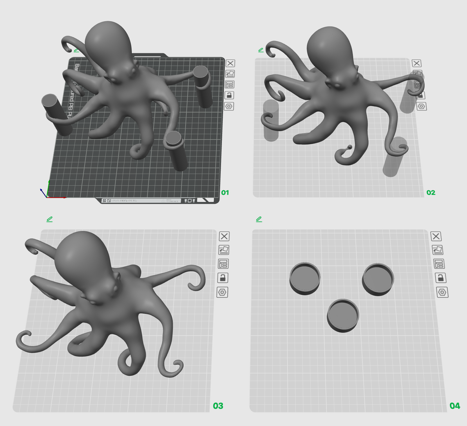Select the frontmost cylinder on plate 01
The image size is (467, 426).
(x=177, y=151)
